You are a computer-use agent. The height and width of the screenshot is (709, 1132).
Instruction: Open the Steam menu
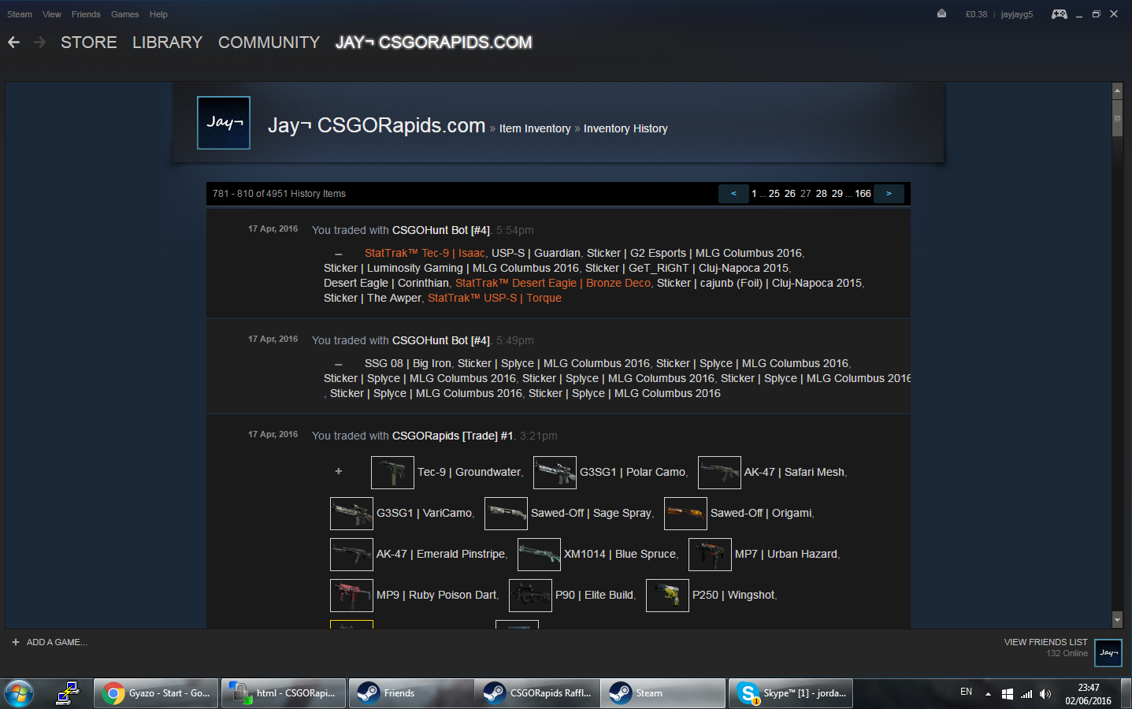tap(20, 14)
